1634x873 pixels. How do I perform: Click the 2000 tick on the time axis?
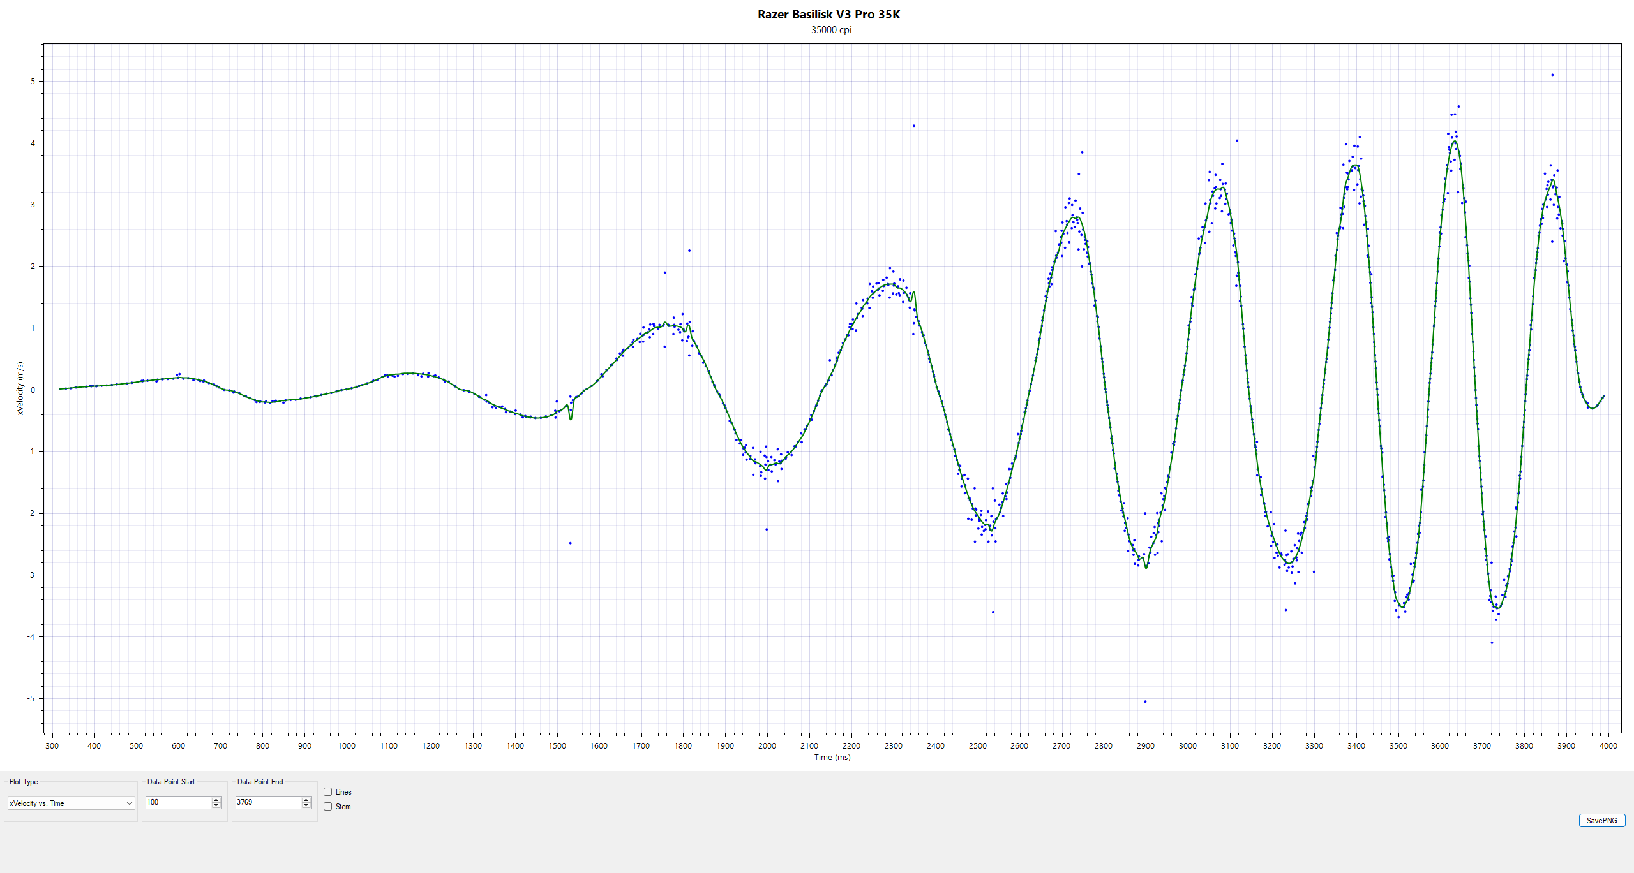pyautogui.click(x=767, y=745)
